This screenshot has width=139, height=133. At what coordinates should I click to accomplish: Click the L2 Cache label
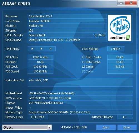[x=88, y=66]
